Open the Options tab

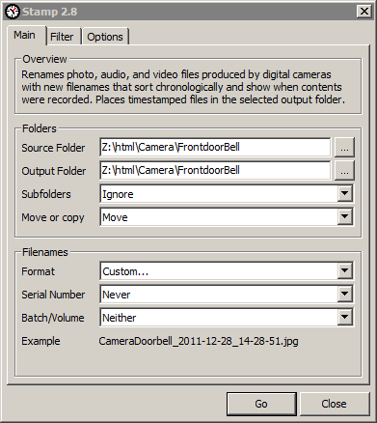105,37
